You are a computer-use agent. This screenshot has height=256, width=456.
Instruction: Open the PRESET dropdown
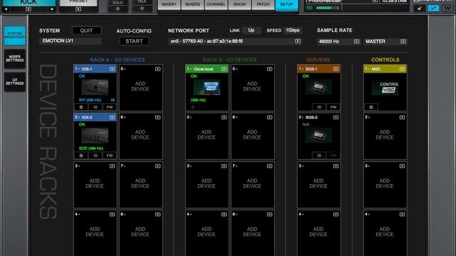78,9
